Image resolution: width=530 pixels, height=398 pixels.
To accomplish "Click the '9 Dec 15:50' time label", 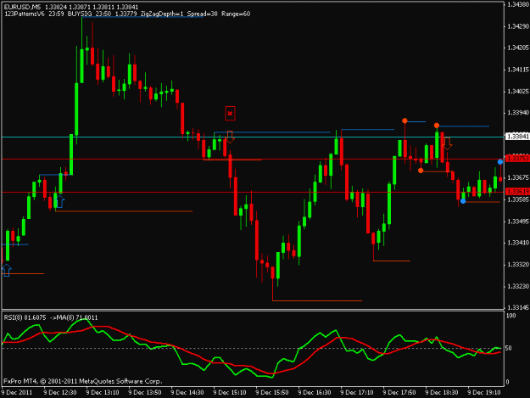I will (x=272, y=393).
